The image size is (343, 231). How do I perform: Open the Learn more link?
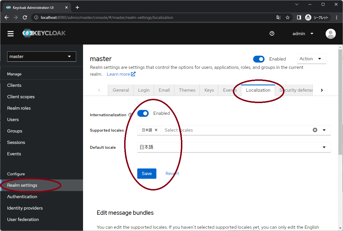(x=119, y=74)
